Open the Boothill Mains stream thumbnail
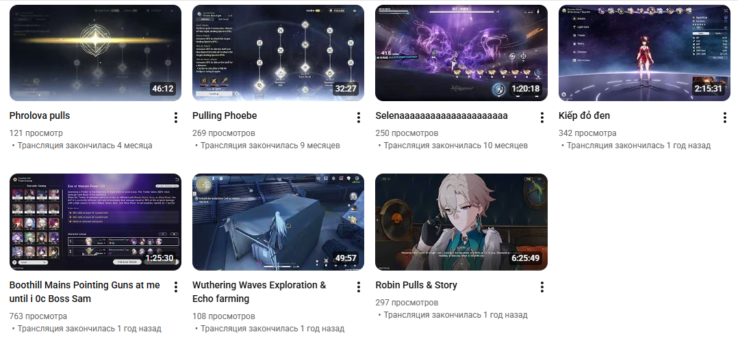The height and width of the screenshot is (343, 738). click(x=95, y=222)
